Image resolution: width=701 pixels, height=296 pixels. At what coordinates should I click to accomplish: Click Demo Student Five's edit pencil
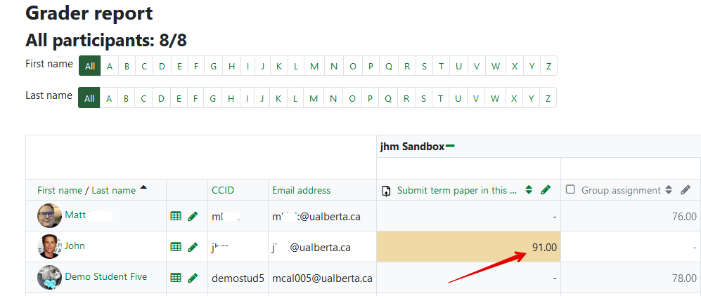click(x=193, y=278)
